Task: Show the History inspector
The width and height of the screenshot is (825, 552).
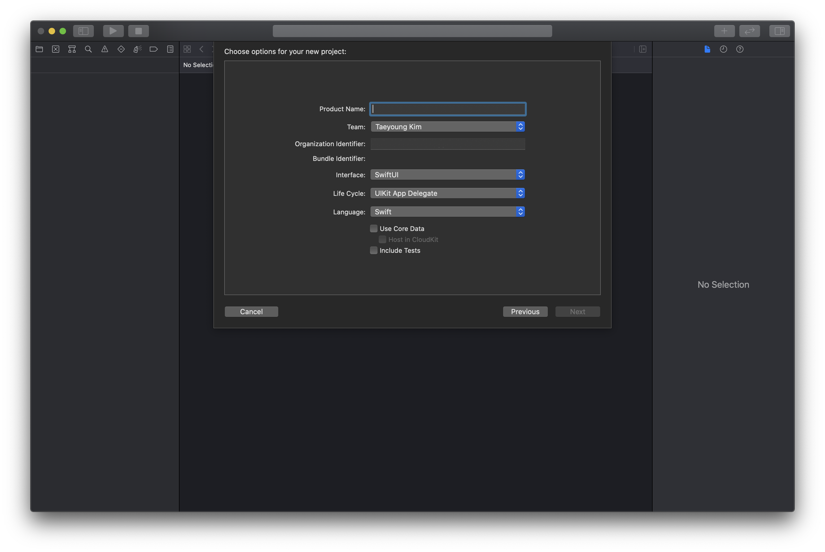Action: (x=723, y=49)
